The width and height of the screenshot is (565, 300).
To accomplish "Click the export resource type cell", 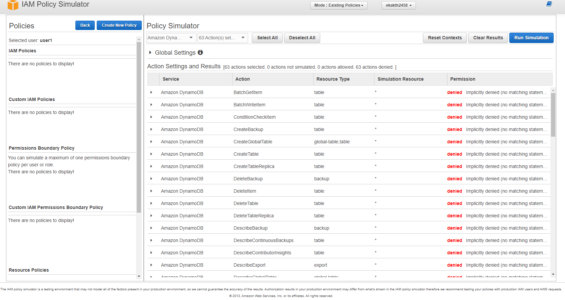I will (321, 265).
